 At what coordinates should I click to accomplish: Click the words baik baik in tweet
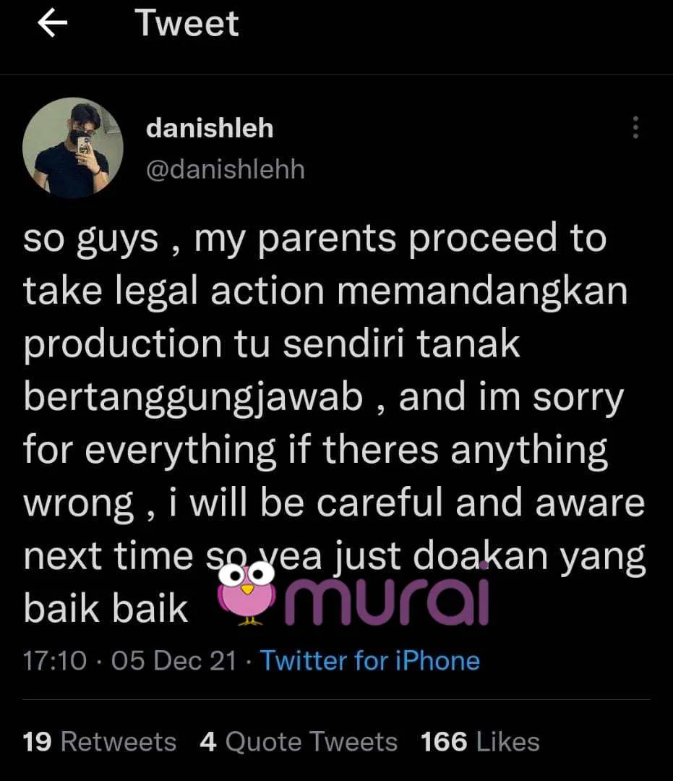point(106,609)
